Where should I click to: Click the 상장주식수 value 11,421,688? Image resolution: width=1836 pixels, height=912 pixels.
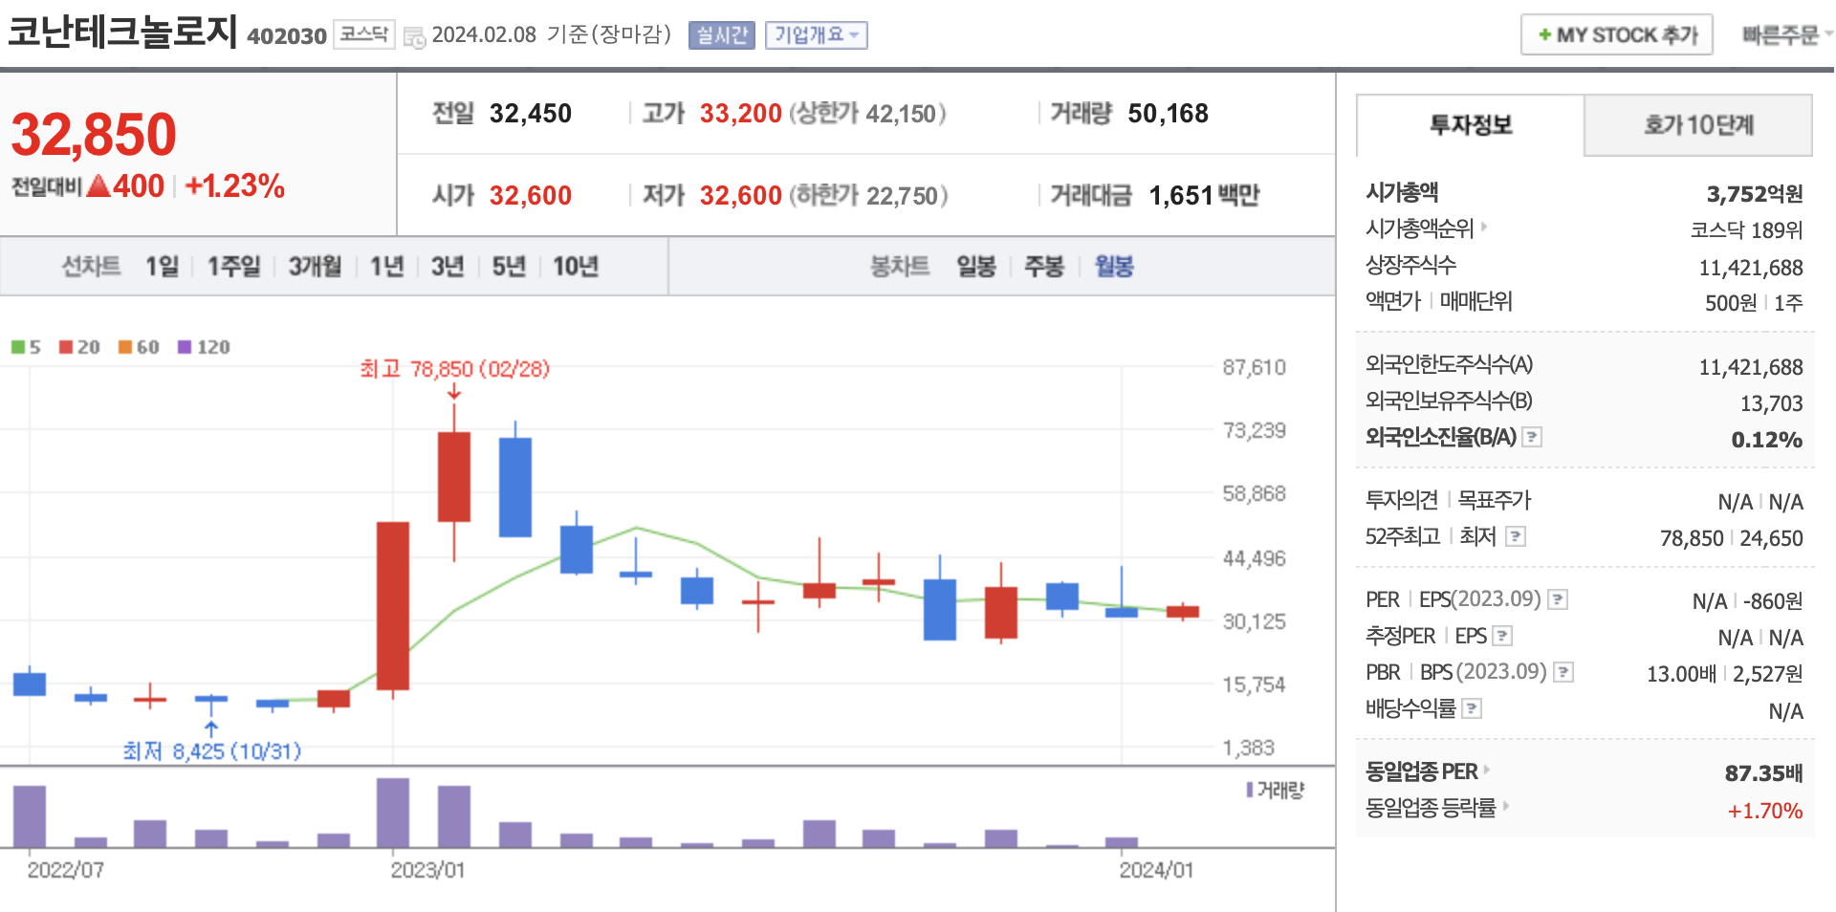tap(1751, 269)
